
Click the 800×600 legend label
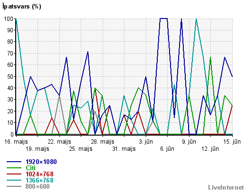click(38, 186)
